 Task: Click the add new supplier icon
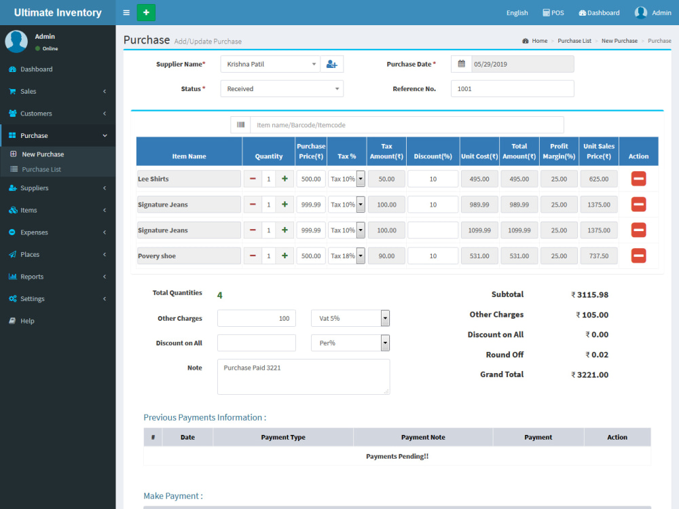click(332, 64)
